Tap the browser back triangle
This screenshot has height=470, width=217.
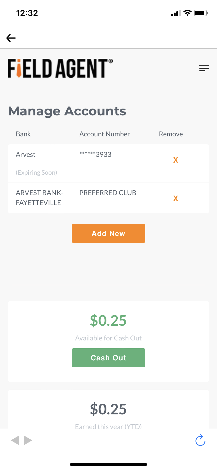(x=15, y=440)
